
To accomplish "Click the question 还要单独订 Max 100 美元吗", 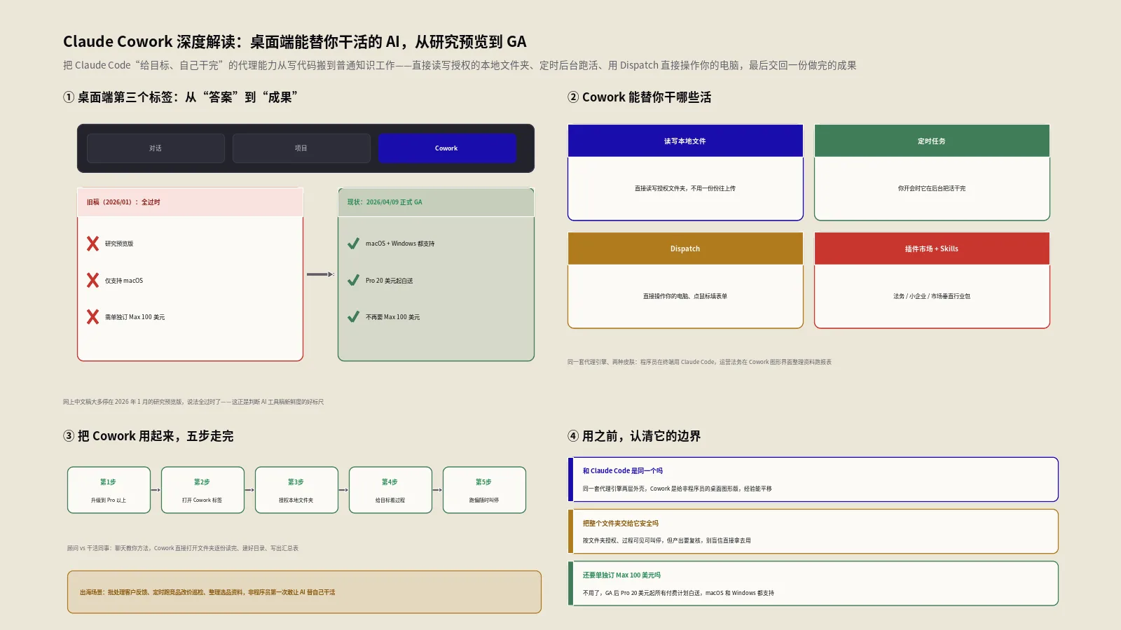I will [621, 575].
